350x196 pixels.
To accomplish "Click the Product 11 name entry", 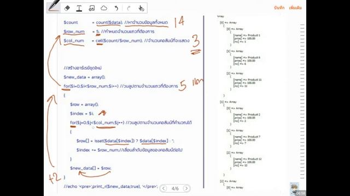I will pyautogui.click(x=247, y=80).
